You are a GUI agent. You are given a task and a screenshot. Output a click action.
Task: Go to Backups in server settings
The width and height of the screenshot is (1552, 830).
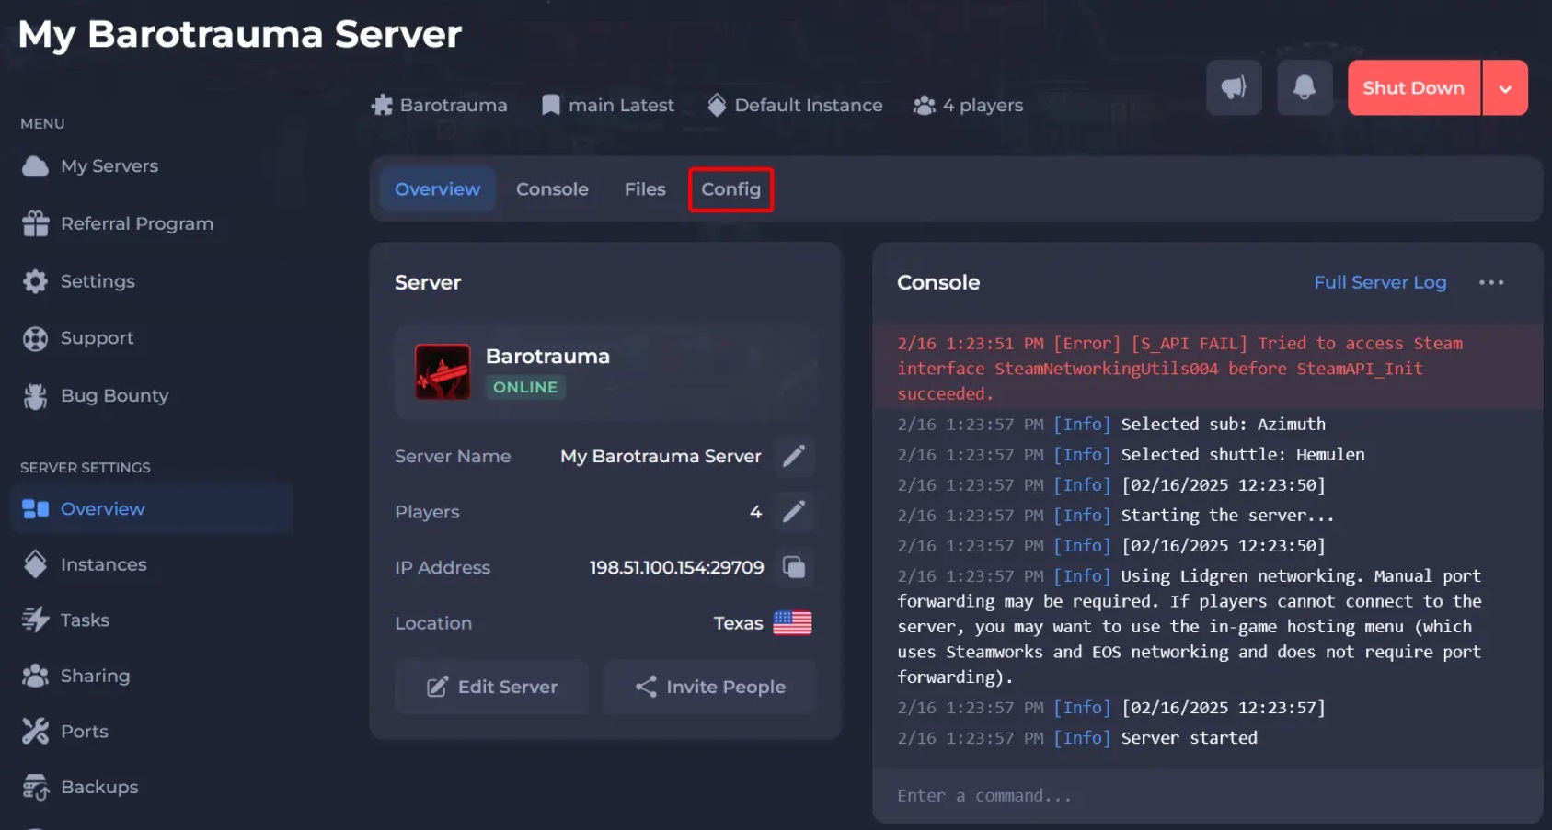point(98,788)
